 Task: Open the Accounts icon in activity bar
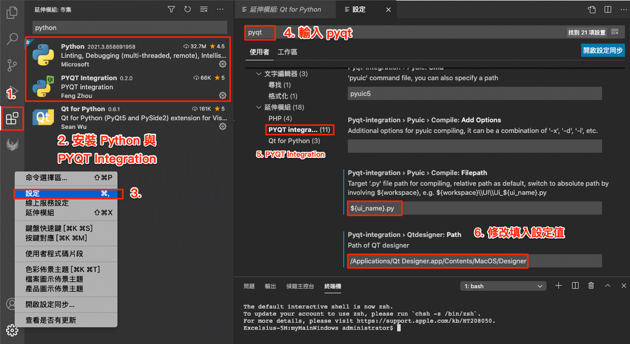pyautogui.click(x=11, y=303)
